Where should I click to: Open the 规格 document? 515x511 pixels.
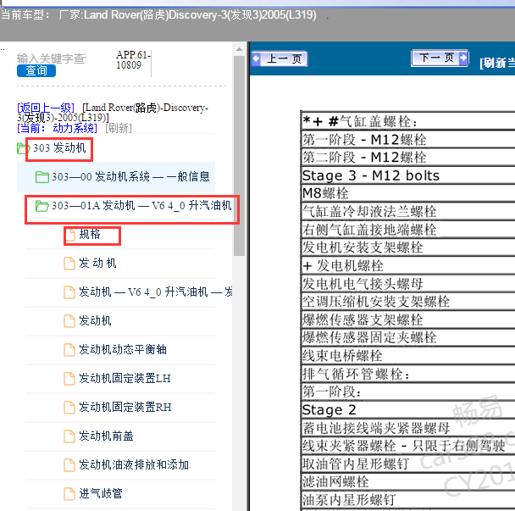coord(90,234)
